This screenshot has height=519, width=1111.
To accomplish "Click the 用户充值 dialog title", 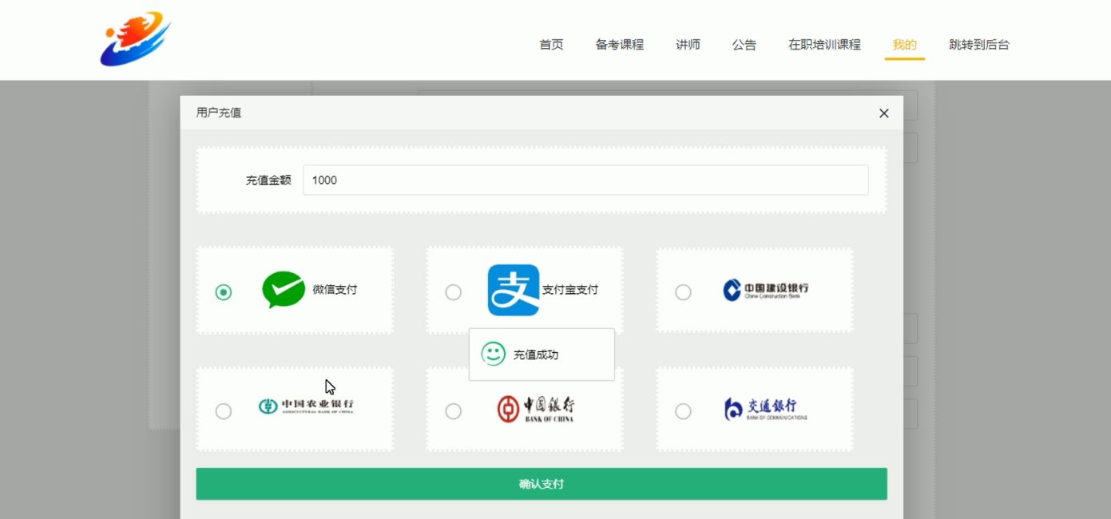I will coord(219,113).
